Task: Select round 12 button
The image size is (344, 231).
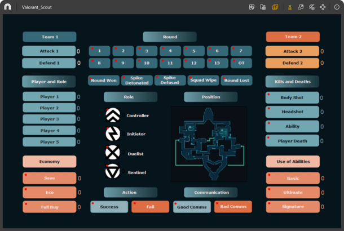Action: tap(194, 63)
